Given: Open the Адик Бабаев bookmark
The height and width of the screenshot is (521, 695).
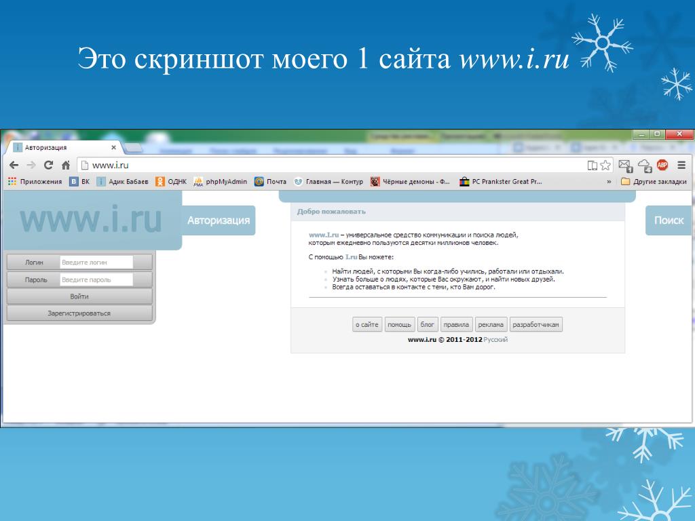Looking at the screenshot, I should pos(123,182).
